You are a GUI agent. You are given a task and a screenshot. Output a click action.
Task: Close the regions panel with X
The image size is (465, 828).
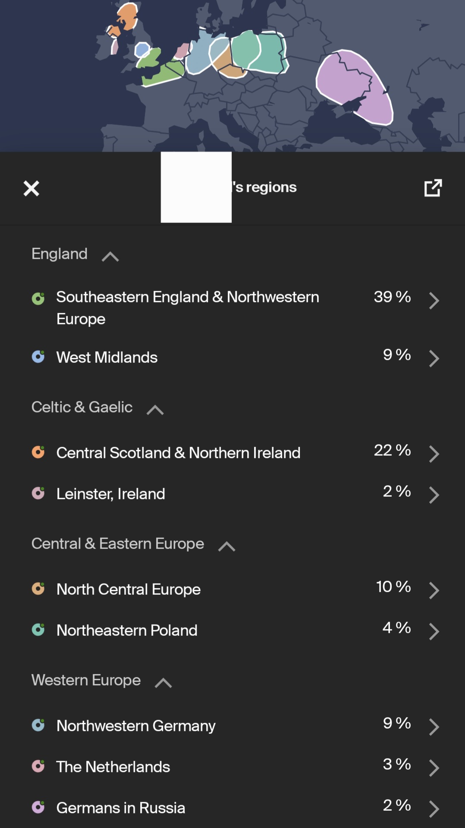[x=31, y=188]
